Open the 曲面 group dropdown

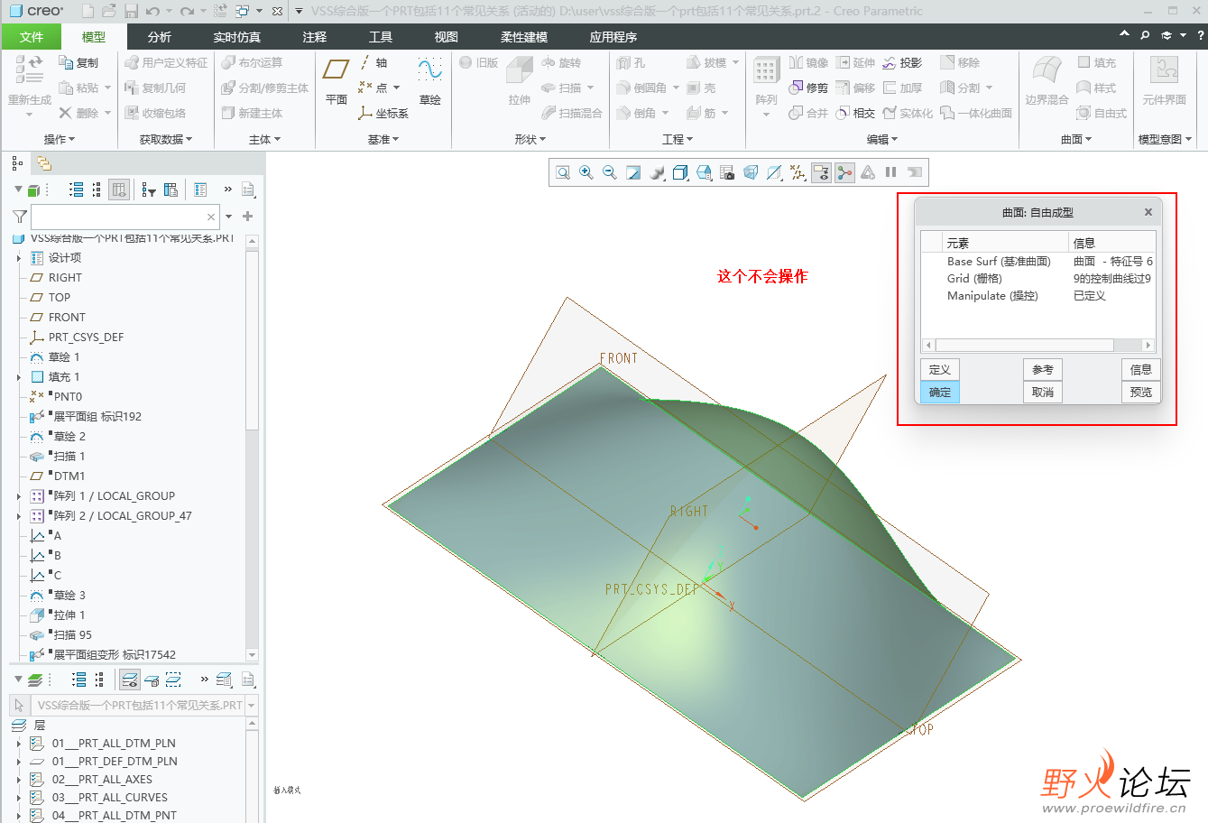pyautogui.click(x=1075, y=139)
